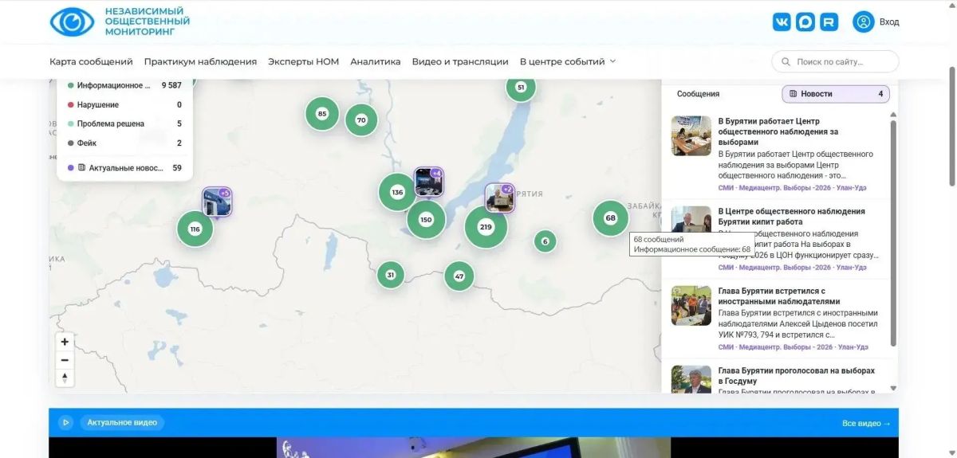Reset map orientation with compass button
This screenshot has width=957, height=458.
[65, 378]
